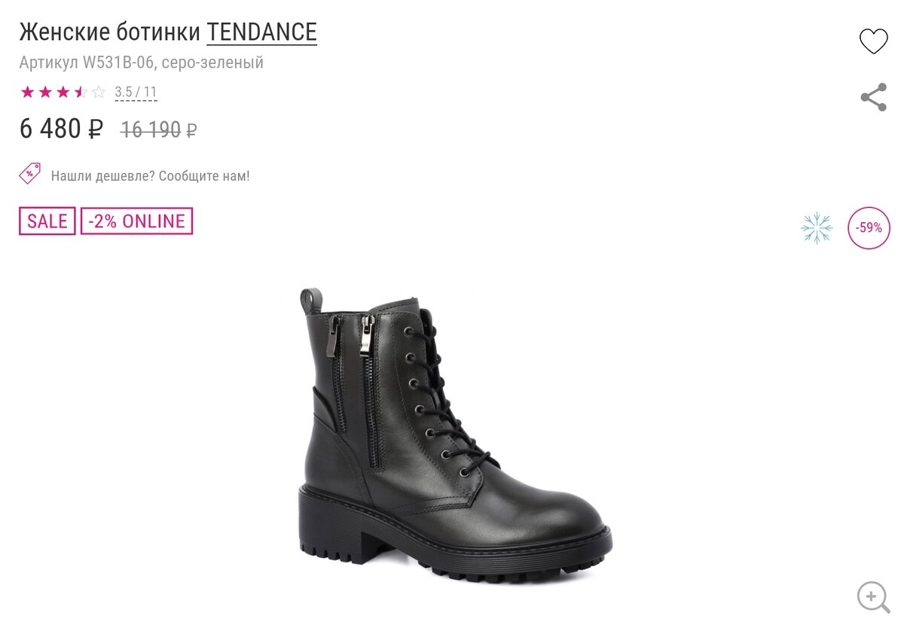Screen dimensions: 904x628
Task: Add boots to wishlist with heart icon
Action: click(873, 41)
